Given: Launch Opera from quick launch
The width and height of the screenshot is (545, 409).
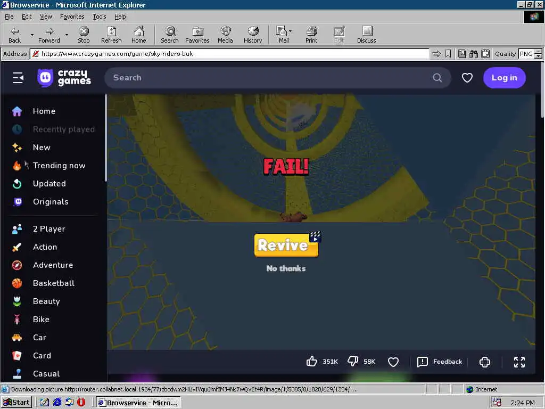Looking at the screenshot, I should click(x=81, y=403).
